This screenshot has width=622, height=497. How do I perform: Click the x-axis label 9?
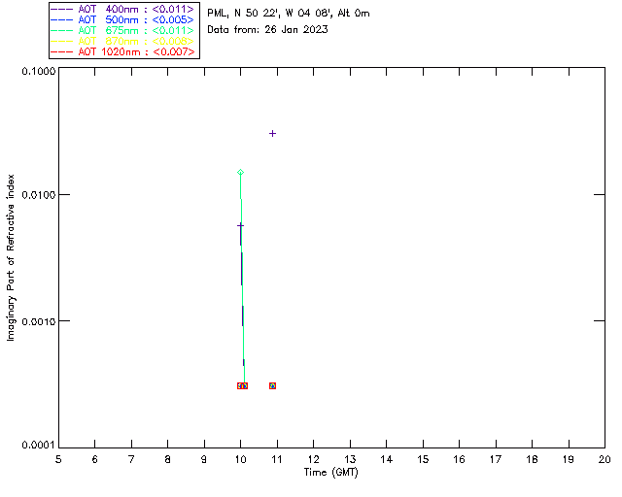tap(204, 459)
